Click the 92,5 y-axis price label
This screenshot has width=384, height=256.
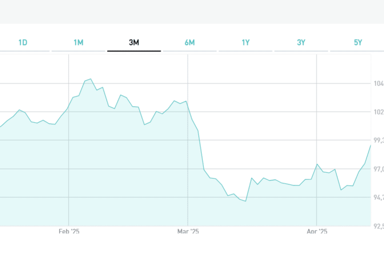click(x=378, y=226)
